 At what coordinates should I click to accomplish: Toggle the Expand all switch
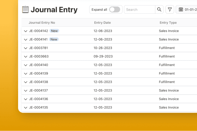click(x=115, y=10)
